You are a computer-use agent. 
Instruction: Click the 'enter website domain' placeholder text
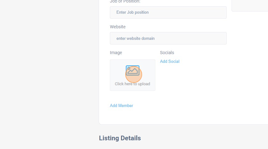(x=135, y=38)
